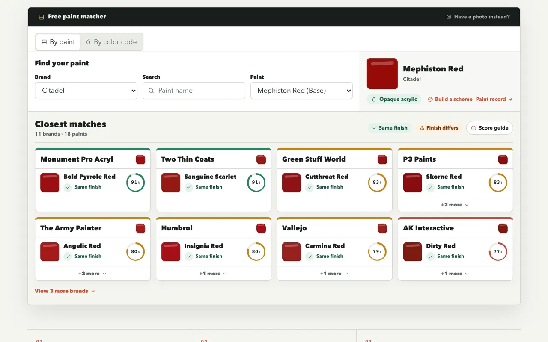The width and height of the screenshot is (548, 342).
Task: Switch to the By color code tab
Action: [x=111, y=42]
